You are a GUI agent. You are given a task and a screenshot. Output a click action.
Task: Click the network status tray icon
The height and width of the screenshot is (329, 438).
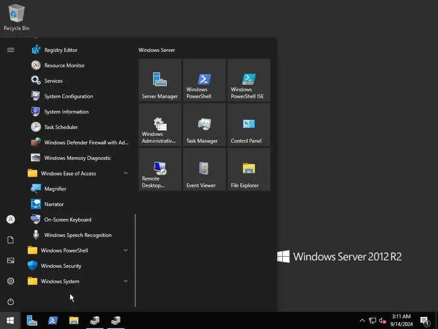[373, 320]
